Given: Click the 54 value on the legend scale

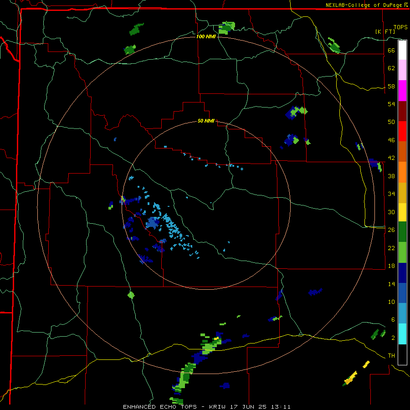Looking at the screenshot, I should (391, 104).
